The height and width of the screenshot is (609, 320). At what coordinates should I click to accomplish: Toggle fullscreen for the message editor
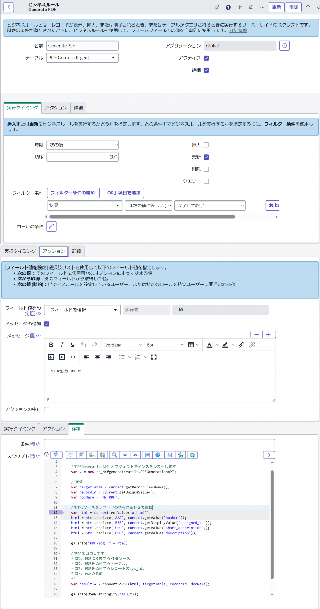(154, 357)
